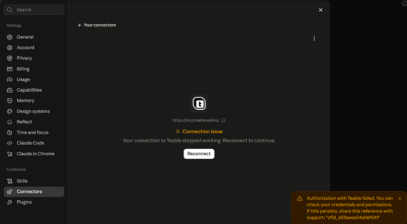Open Claude Code settings

point(34,143)
